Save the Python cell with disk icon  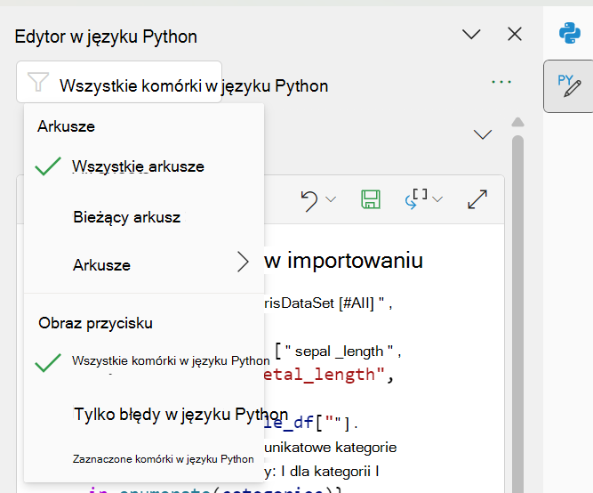371,199
